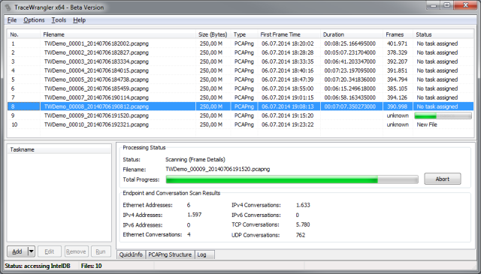
Task: Click the IPv4 Addresses value 1.597
Action: point(195,215)
